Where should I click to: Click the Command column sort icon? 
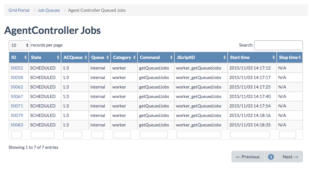[x=171, y=57]
